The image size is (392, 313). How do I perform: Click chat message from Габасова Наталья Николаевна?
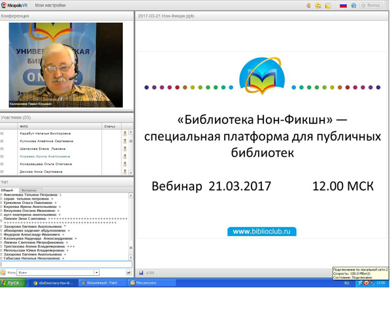[x=34, y=258]
